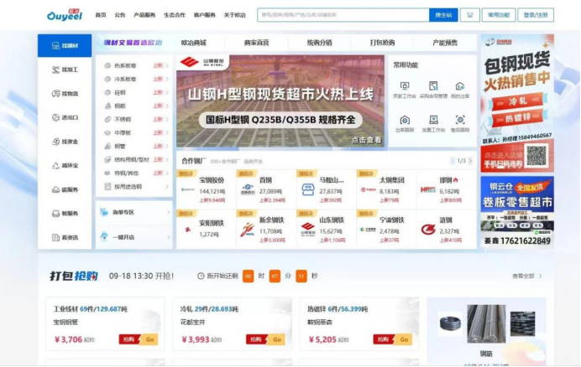581x367 pixels.
Task: Open the 产品服务 menu item
Action: [x=144, y=15]
